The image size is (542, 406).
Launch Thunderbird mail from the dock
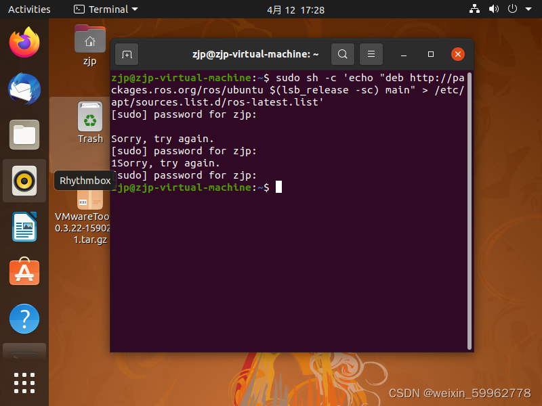point(24,89)
